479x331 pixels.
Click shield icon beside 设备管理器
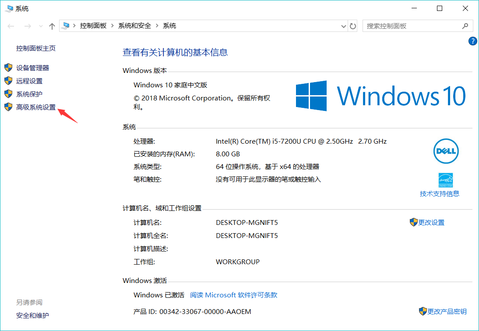pos(9,68)
